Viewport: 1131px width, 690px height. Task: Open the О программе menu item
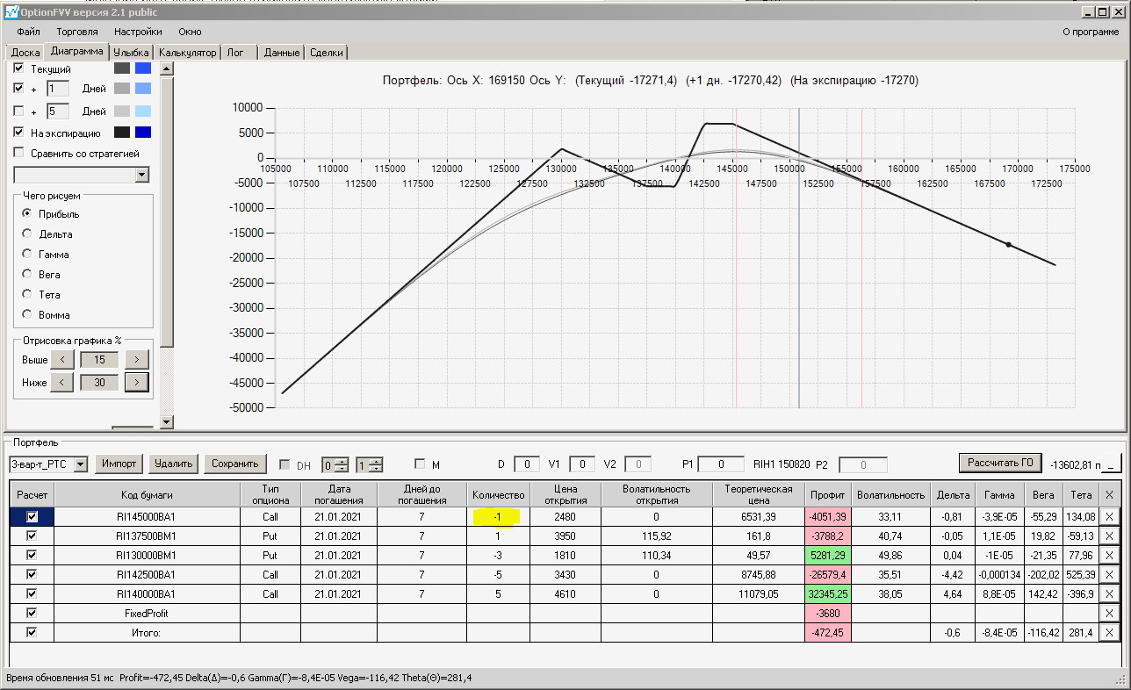(1091, 32)
